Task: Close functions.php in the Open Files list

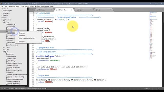Action: (x=2, y=11)
